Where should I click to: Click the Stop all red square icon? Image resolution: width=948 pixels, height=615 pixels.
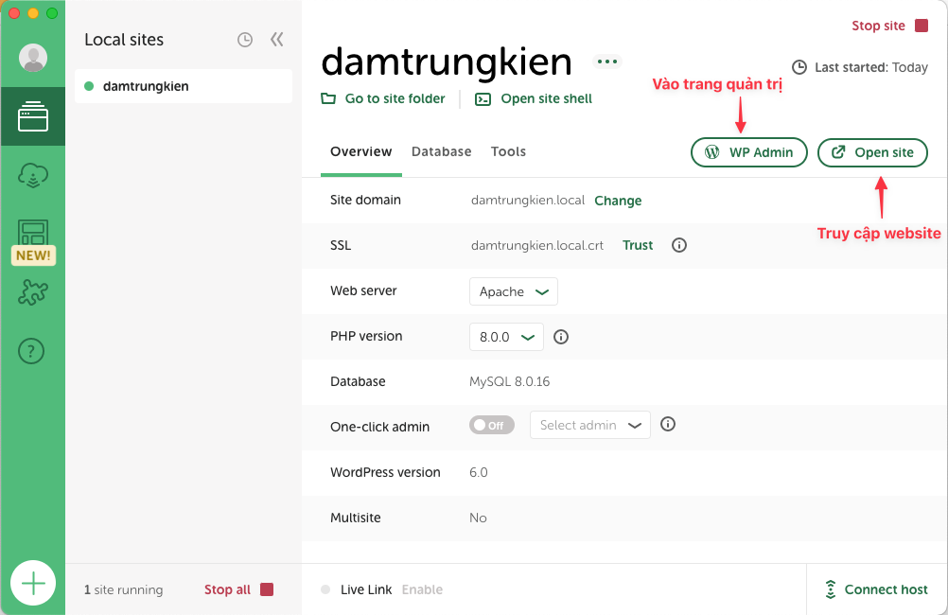267,589
